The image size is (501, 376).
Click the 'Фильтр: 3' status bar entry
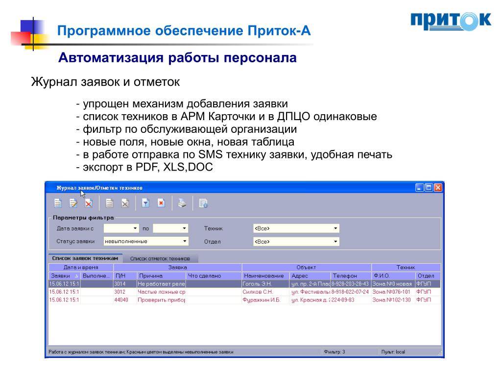pos(334,351)
